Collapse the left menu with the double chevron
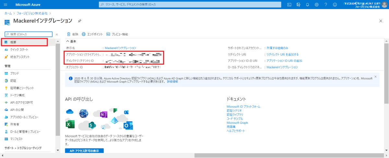This screenshot has width=389, height=158. (x=57, y=34)
